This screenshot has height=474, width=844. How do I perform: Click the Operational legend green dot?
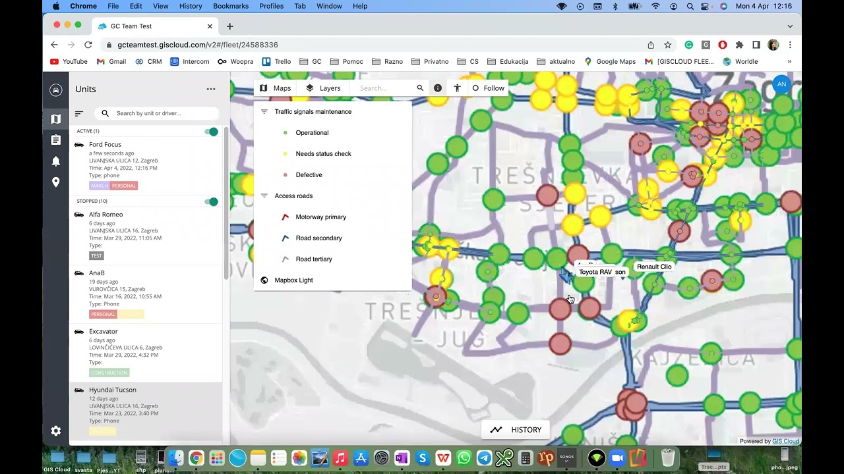[x=285, y=133]
